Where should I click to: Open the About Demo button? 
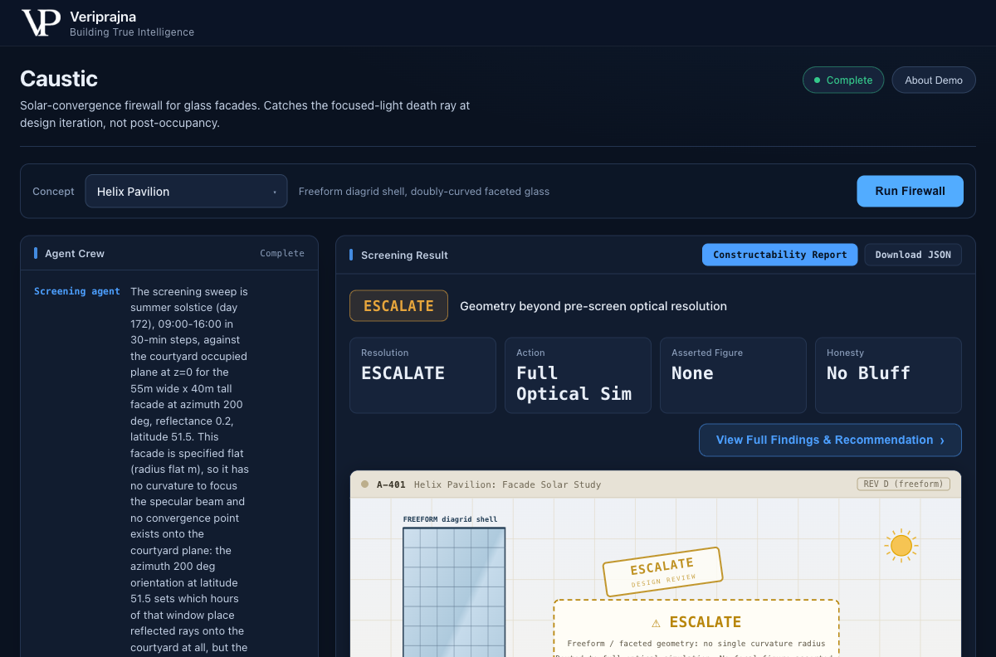point(934,80)
